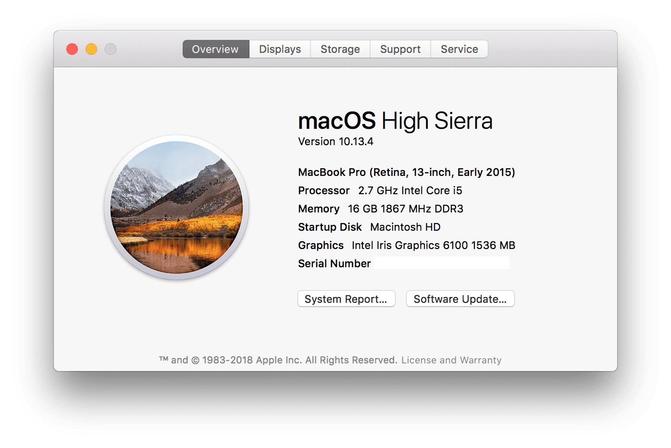Click the red close button
This screenshot has width=671, height=448.
point(72,49)
